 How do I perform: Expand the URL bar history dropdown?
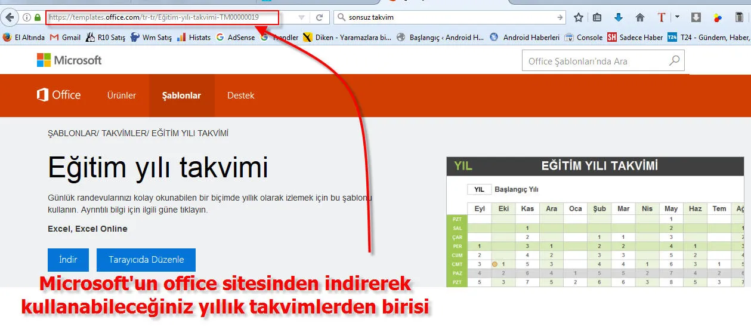click(x=301, y=18)
